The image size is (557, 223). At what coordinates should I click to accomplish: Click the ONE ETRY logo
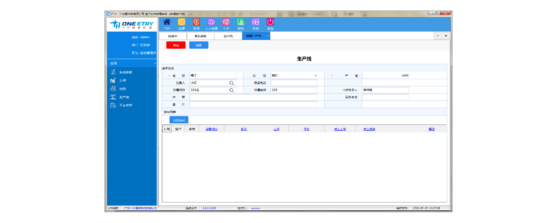tap(132, 24)
